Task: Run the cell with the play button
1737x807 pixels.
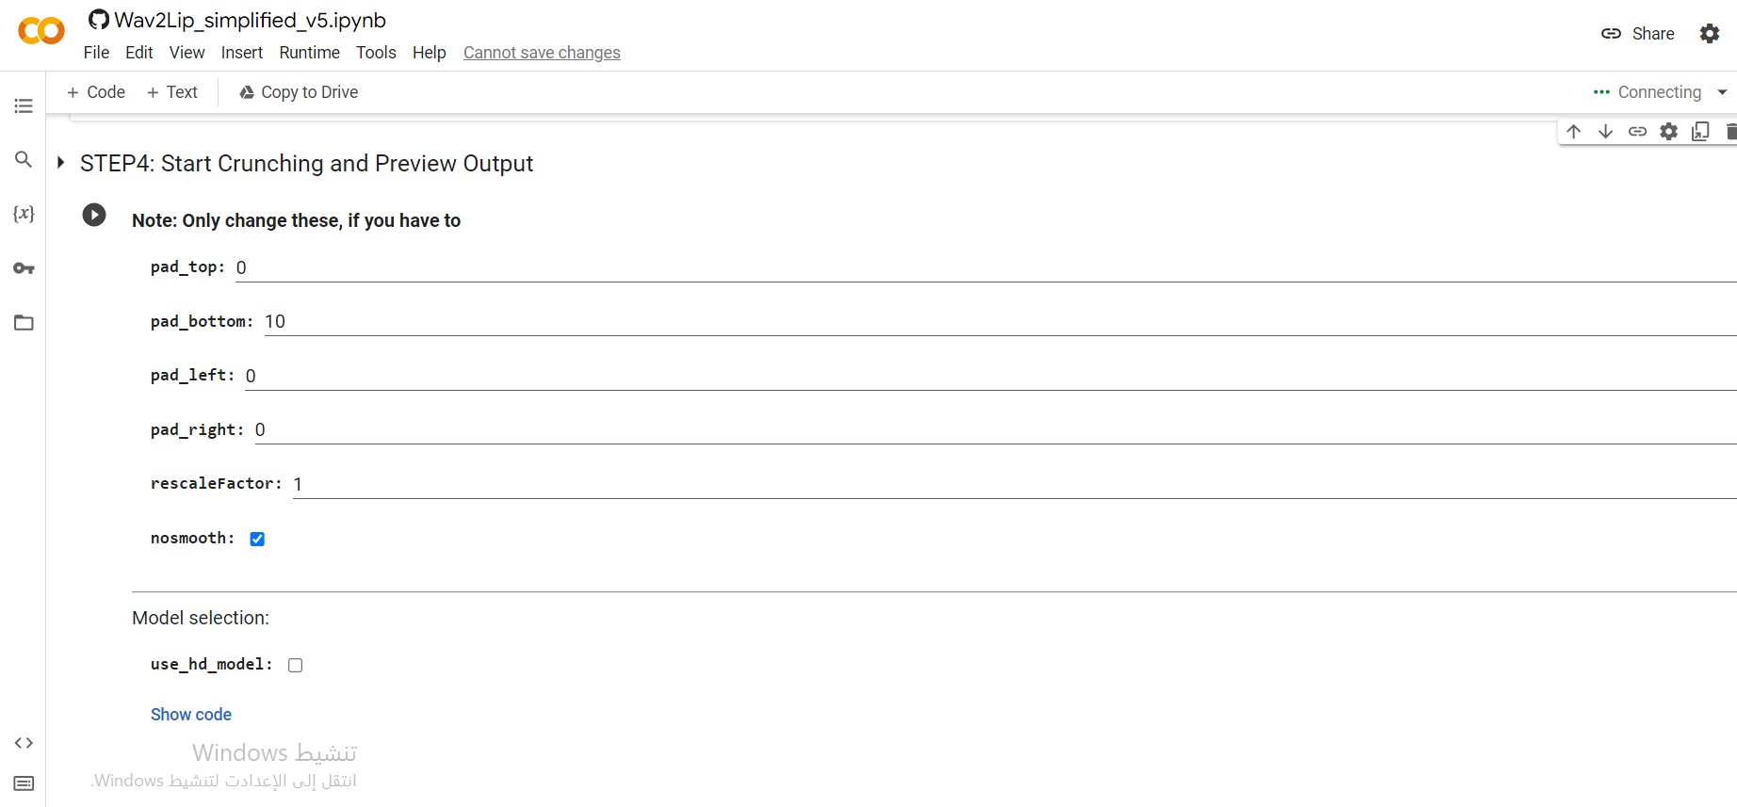Action: [94, 215]
